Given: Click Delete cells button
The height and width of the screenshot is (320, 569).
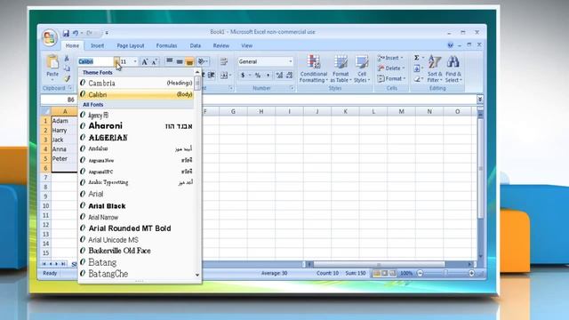Looking at the screenshot, I should [x=390, y=68].
